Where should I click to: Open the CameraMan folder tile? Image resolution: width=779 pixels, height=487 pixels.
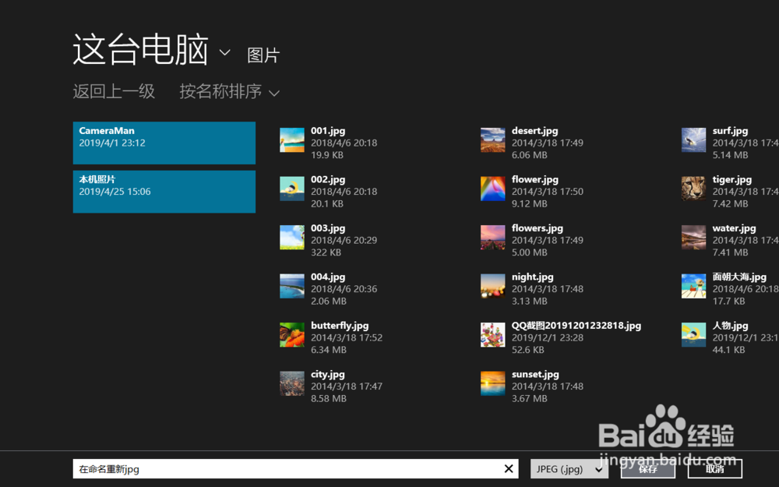pos(164,143)
